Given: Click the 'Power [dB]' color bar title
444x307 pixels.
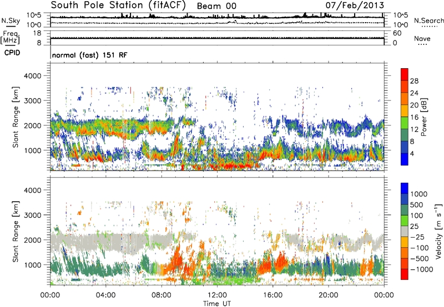Looking at the screenshot, I should 423,117.
